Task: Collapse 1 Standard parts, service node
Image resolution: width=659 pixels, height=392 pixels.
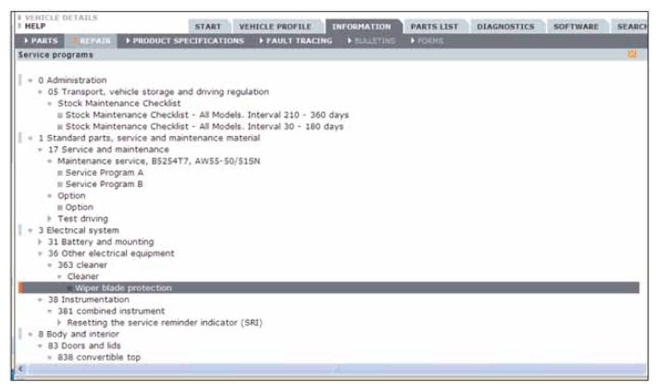Action: [x=31, y=138]
